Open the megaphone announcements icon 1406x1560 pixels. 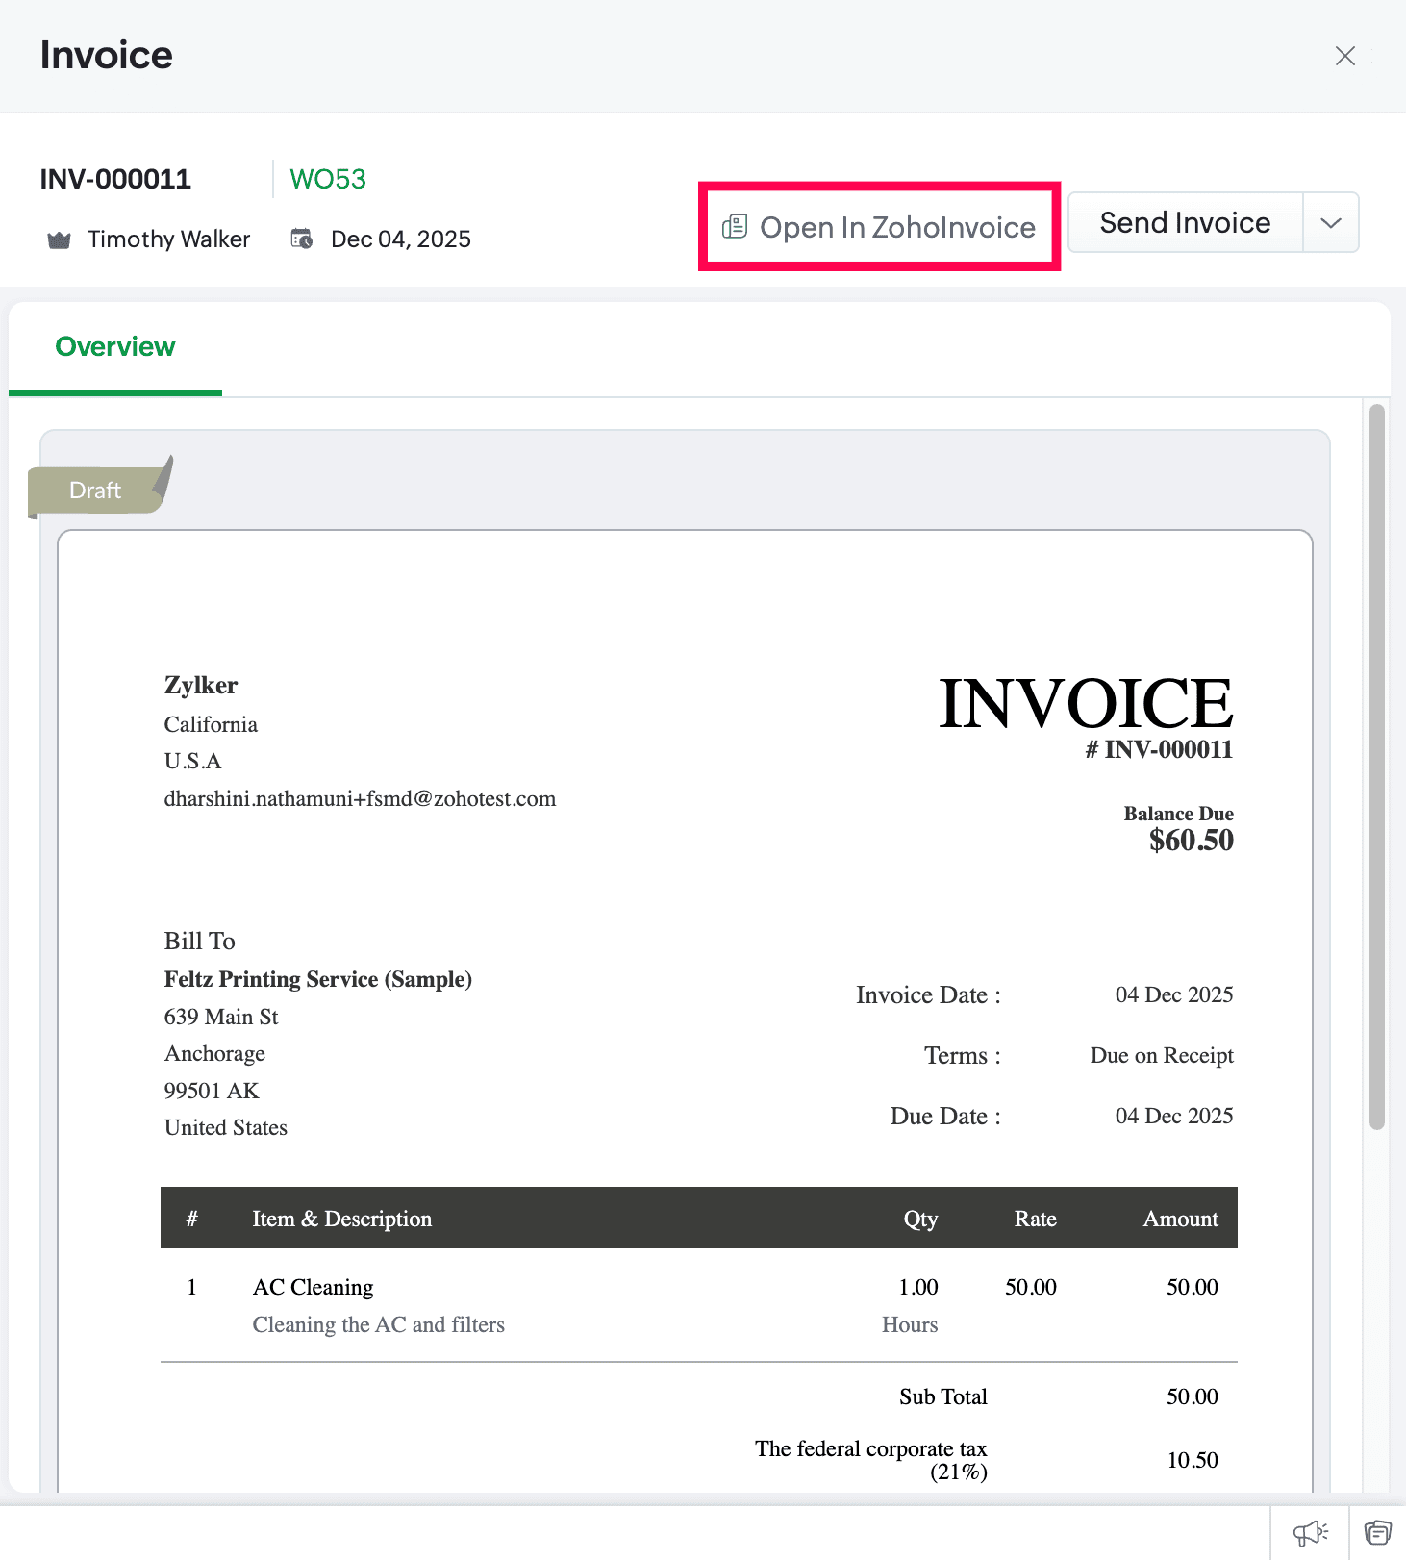pos(1309,1532)
